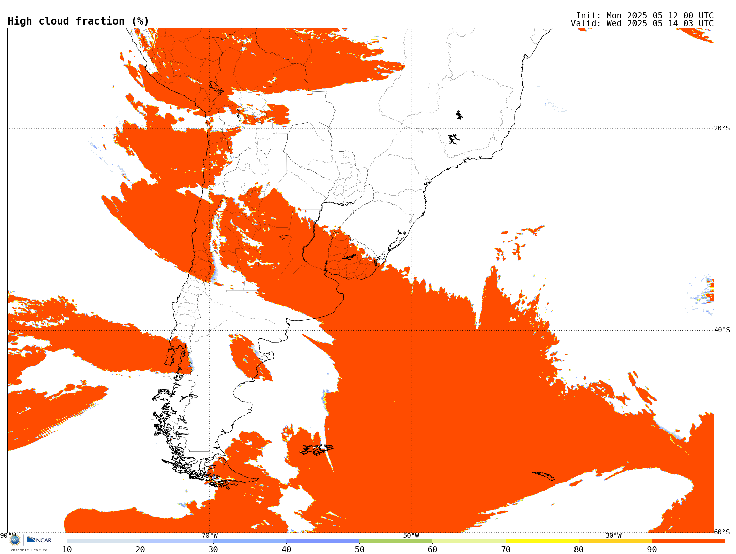The image size is (736, 554).
Task: Click the green 50-60 colorbar segment
Action: point(396,541)
